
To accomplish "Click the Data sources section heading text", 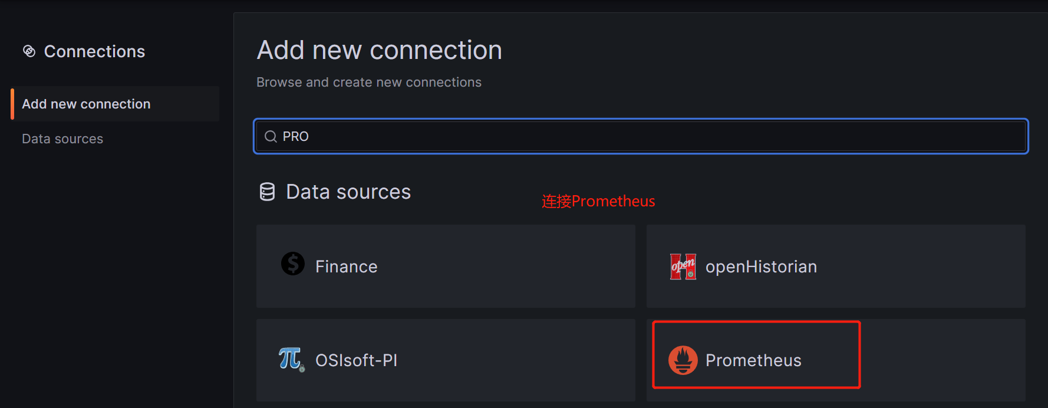I will [x=348, y=192].
